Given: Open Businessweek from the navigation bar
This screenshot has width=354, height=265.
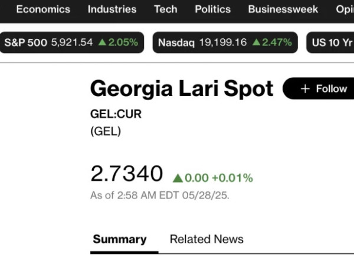Looking at the screenshot, I should coord(283,9).
